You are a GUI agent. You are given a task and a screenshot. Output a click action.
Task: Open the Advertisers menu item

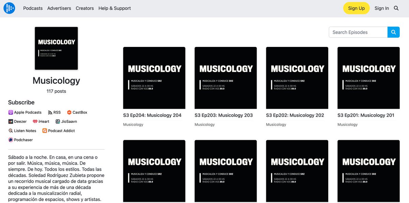tap(59, 8)
